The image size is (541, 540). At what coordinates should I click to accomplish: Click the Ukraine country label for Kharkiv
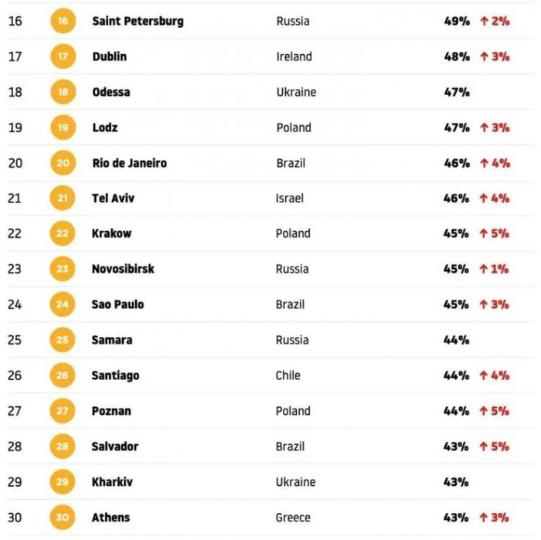click(x=295, y=482)
